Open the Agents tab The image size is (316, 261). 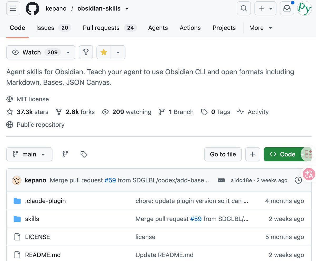(x=158, y=28)
